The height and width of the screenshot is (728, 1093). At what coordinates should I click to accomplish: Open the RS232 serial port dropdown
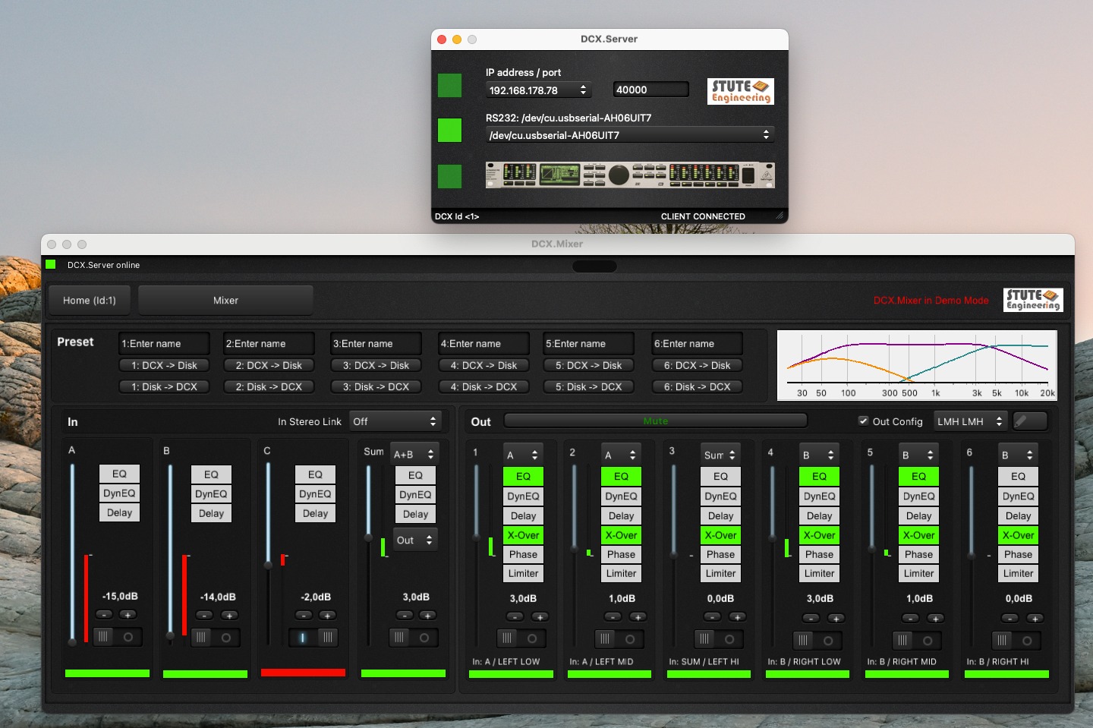pos(629,135)
